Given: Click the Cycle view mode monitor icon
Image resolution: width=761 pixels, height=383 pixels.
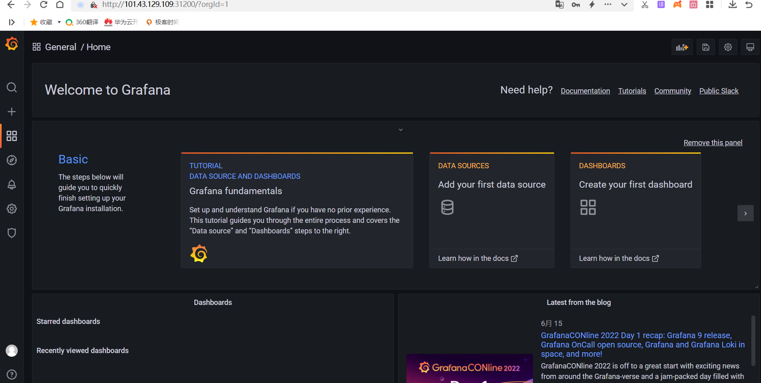Looking at the screenshot, I should click(x=750, y=47).
